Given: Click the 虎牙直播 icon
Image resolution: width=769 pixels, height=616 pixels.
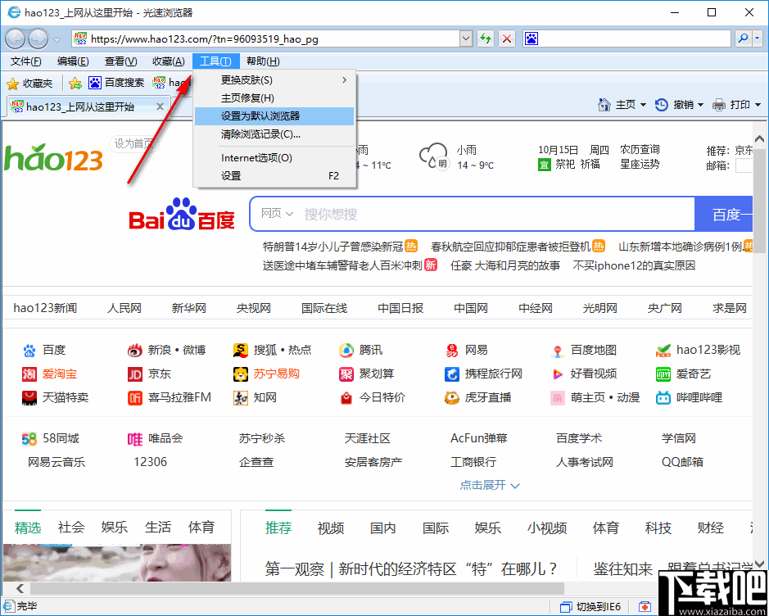Looking at the screenshot, I should (452, 398).
